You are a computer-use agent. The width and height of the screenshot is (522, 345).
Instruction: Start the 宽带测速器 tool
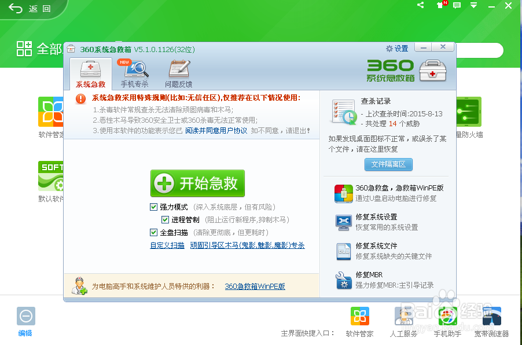point(490,317)
